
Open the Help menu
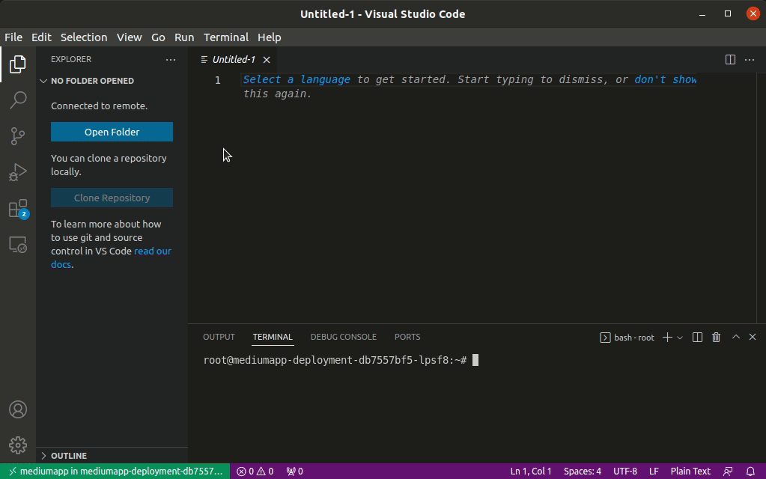click(x=269, y=37)
